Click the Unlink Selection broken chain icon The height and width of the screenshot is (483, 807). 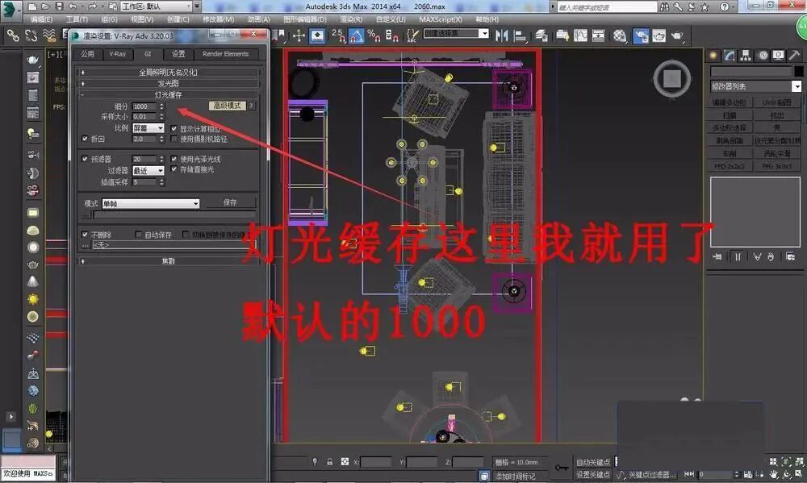[31, 35]
